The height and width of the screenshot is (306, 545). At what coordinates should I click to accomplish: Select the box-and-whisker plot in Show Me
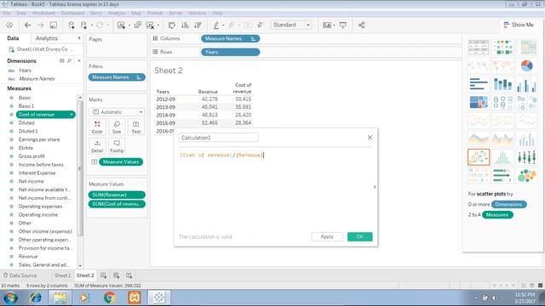[526, 157]
